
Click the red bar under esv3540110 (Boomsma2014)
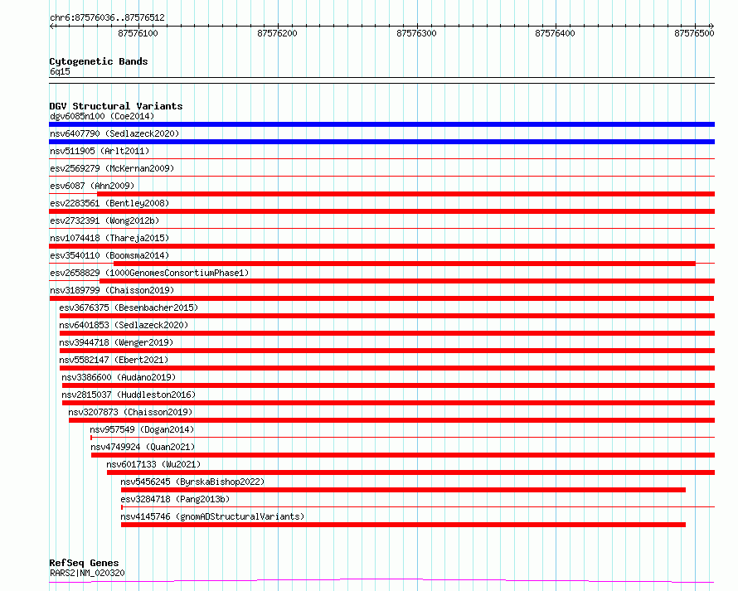405,264
